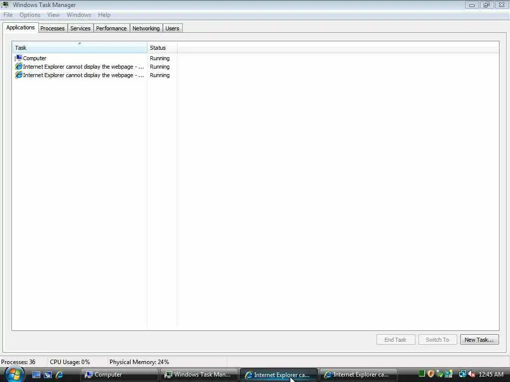
Task: Switch to the Users tab
Action: pos(172,28)
